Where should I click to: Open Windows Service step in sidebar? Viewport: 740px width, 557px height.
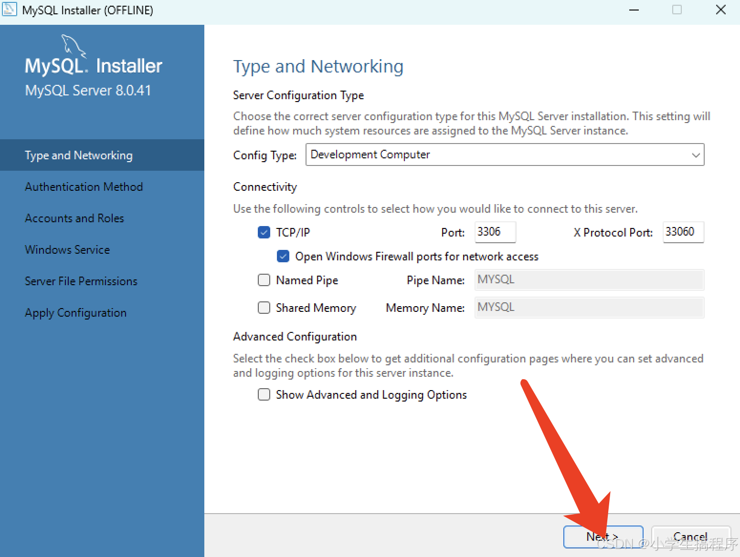coord(67,250)
